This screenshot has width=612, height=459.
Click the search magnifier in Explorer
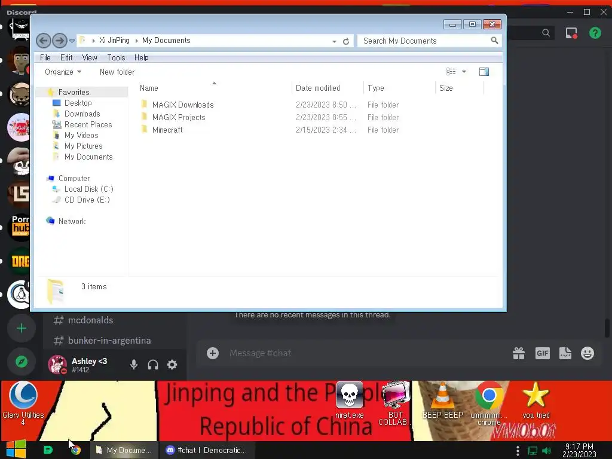point(494,41)
